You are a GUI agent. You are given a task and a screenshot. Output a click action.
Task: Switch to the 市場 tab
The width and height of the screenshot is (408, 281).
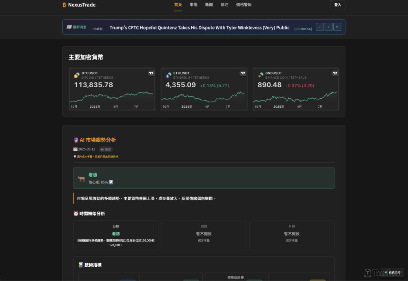click(193, 5)
